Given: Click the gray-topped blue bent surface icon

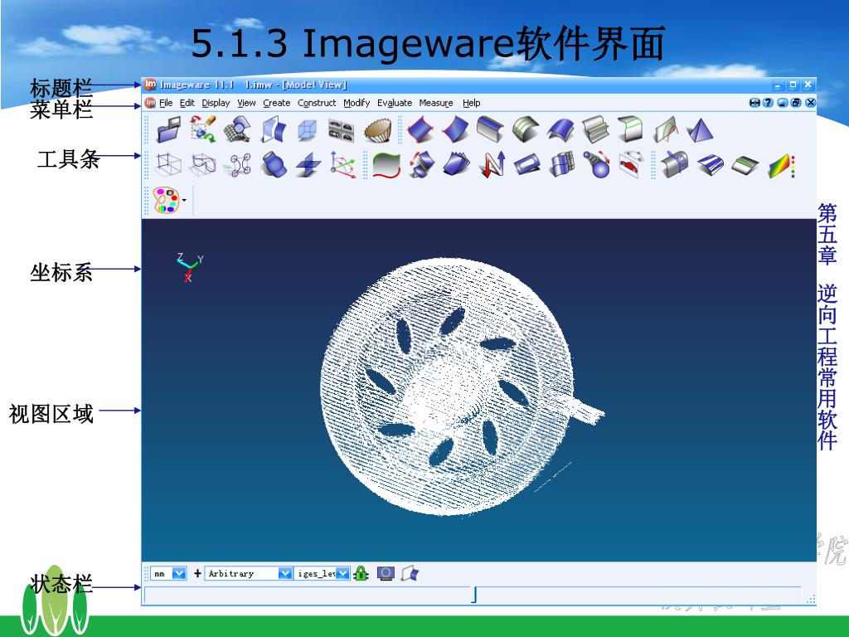Looking at the screenshot, I should (x=491, y=130).
